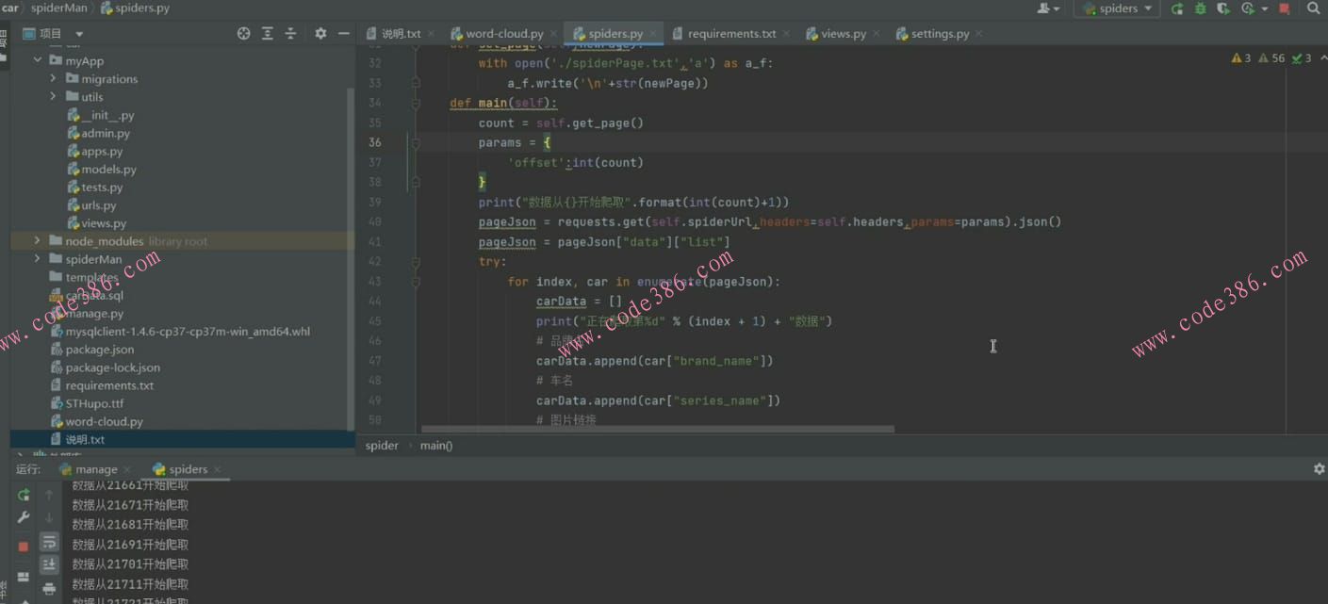Open the spiders run configuration dropdown

[1118, 8]
